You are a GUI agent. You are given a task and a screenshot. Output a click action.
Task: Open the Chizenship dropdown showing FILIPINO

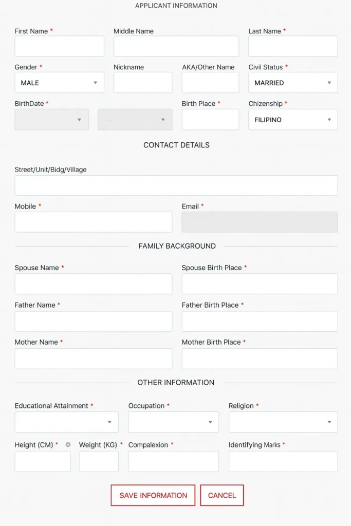[x=292, y=119]
